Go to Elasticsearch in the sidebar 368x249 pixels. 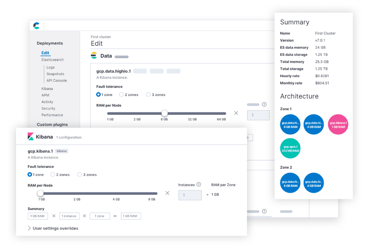point(53,60)
